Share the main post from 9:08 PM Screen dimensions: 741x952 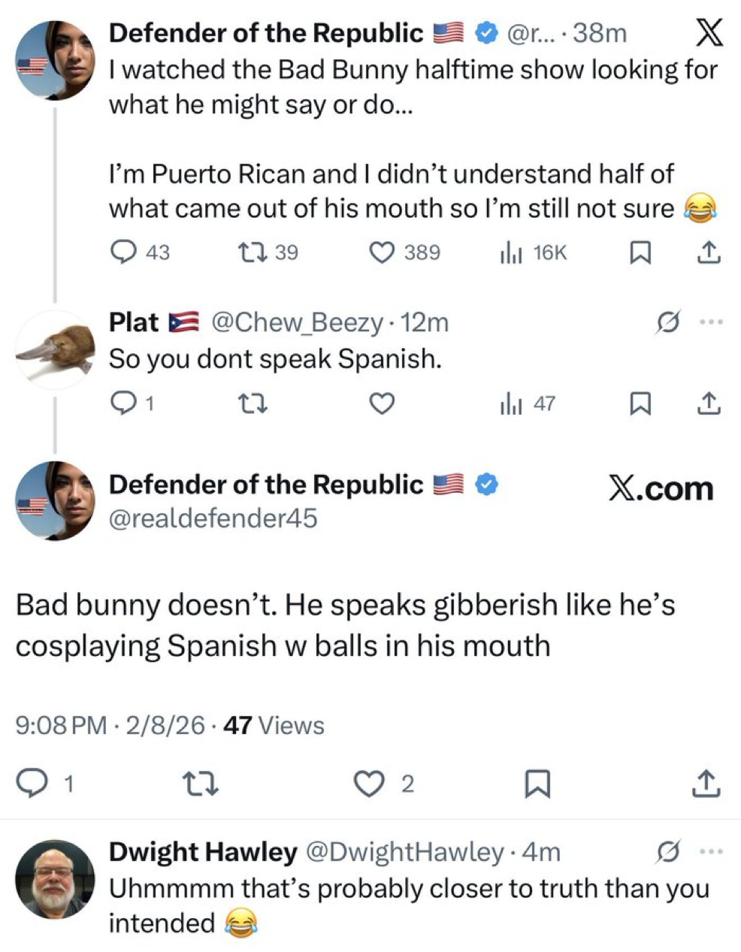pyautogui.click(x=706, y=784)
